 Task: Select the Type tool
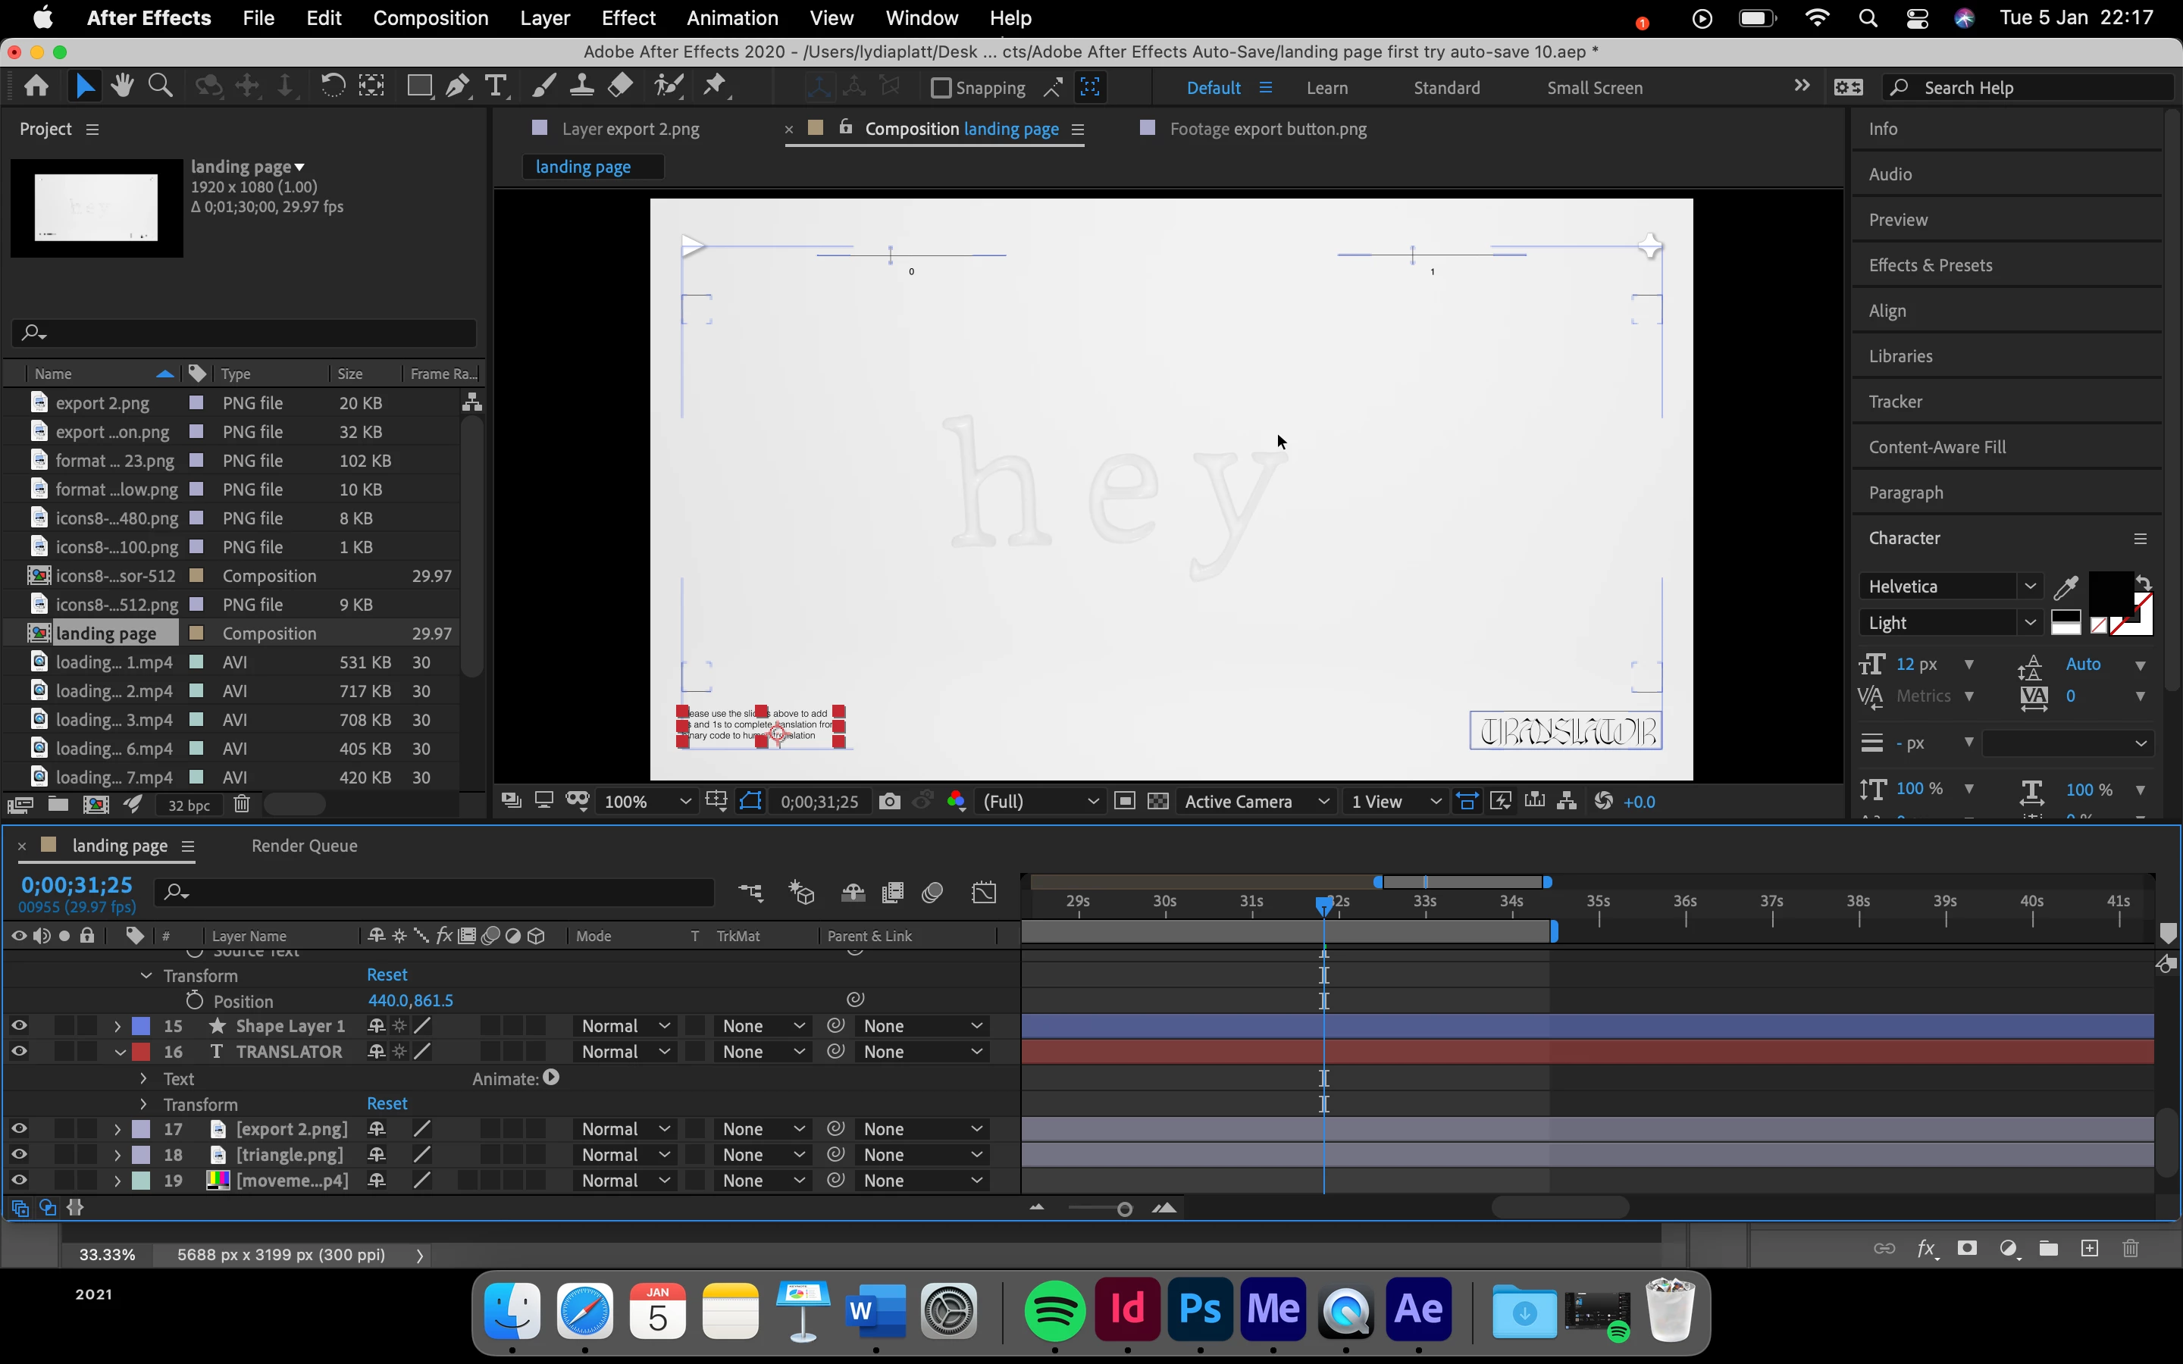click(x=495, y=86)
